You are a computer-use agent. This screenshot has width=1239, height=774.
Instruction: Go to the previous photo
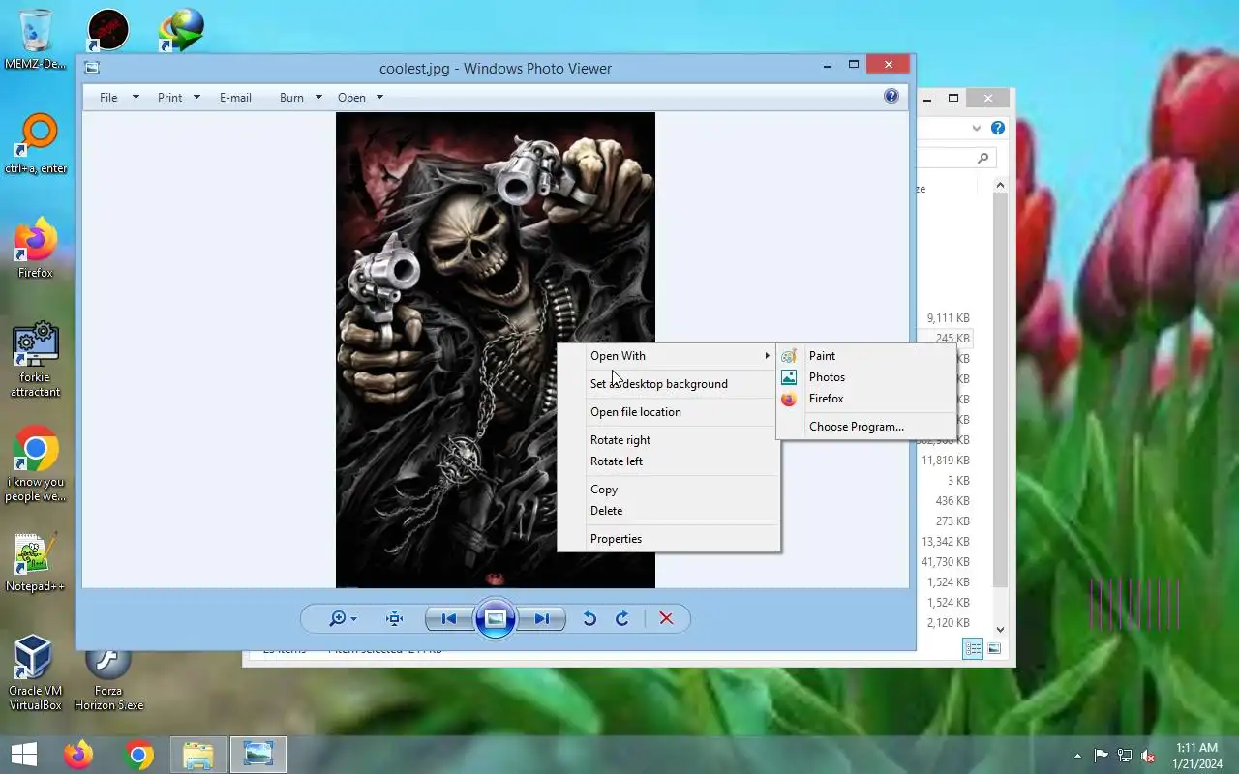[x=449, y=618]
